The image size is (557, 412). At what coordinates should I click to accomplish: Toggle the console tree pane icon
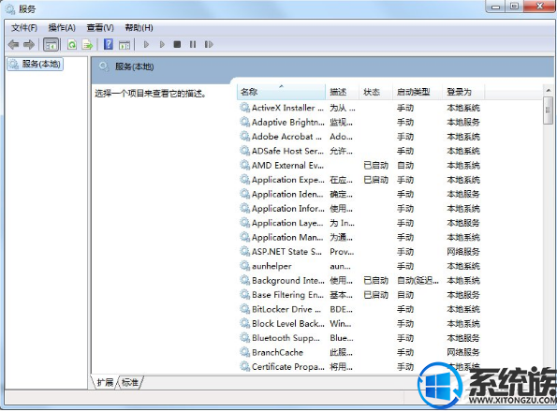51,45
